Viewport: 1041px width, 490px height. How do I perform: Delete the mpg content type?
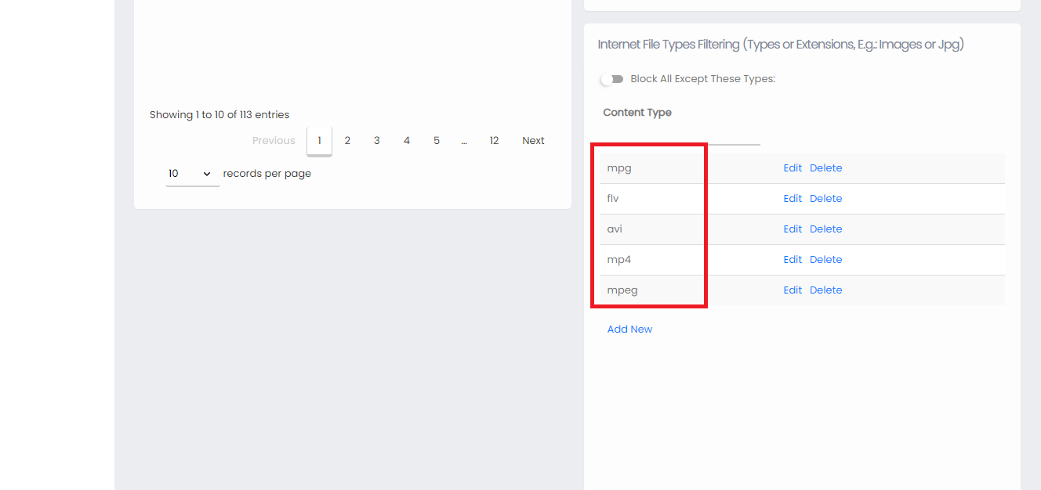click(825, 168)
